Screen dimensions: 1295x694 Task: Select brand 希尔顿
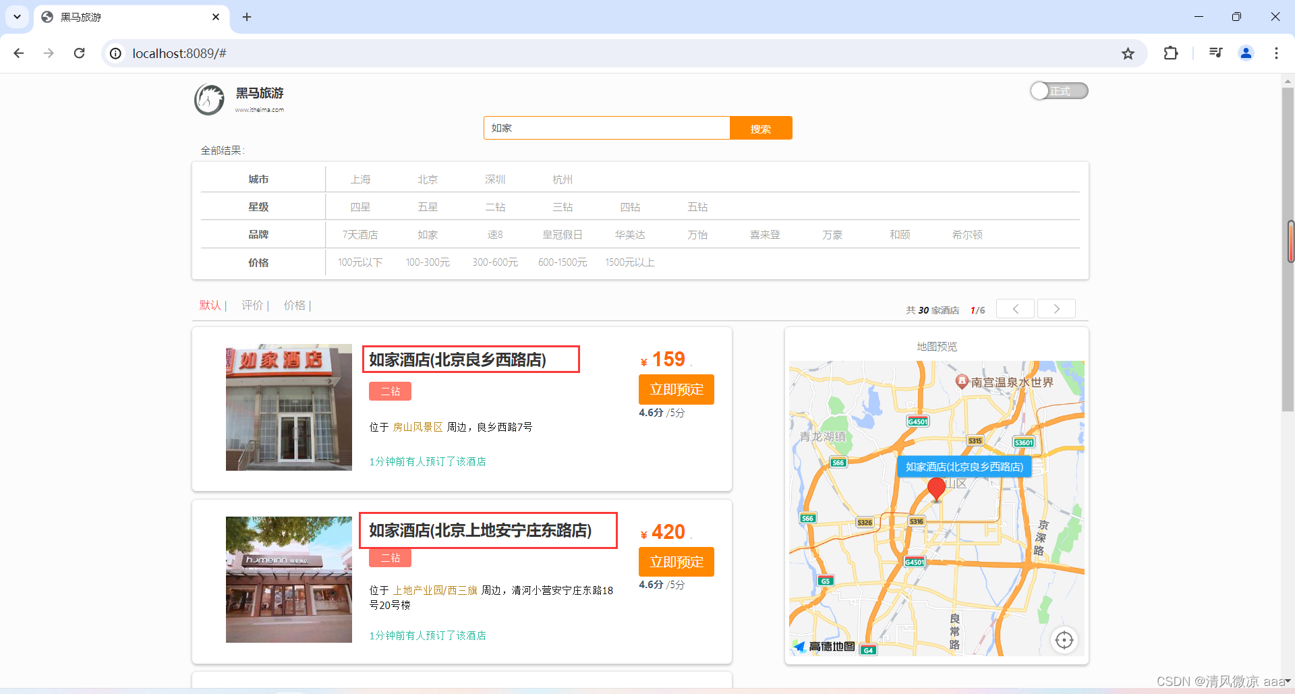967,235
